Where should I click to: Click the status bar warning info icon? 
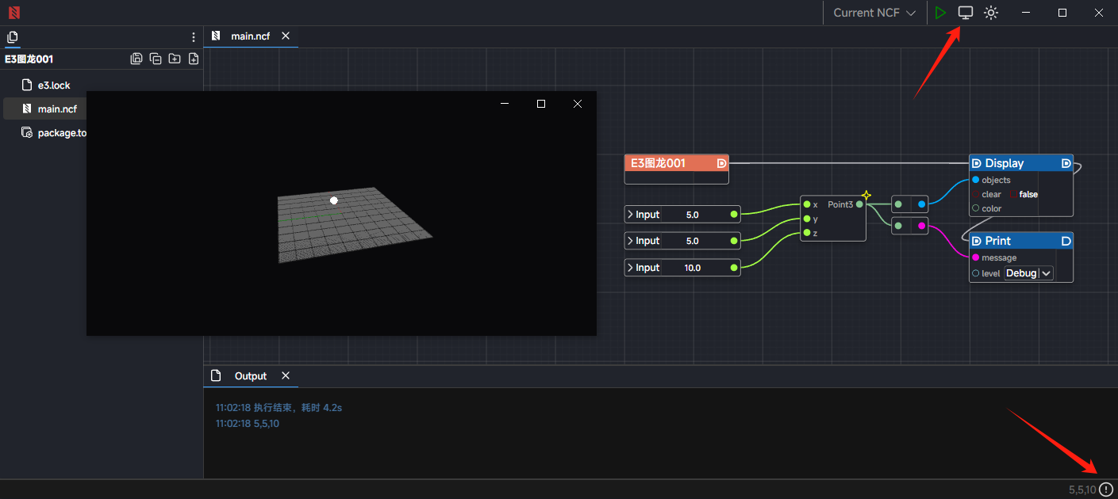pos(1106,489)
